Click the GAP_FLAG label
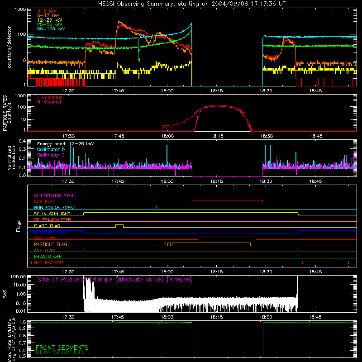The height and width of the screenshot is (362, 362). point(44,201)
